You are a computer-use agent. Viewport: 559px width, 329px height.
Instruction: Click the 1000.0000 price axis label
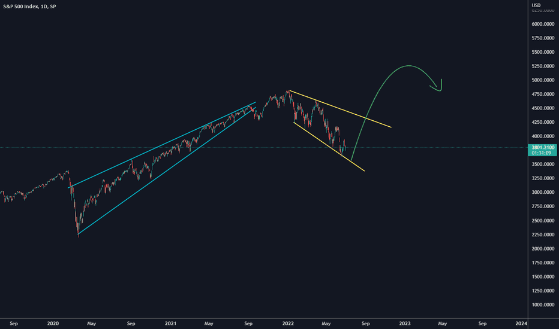pos(543,304)
